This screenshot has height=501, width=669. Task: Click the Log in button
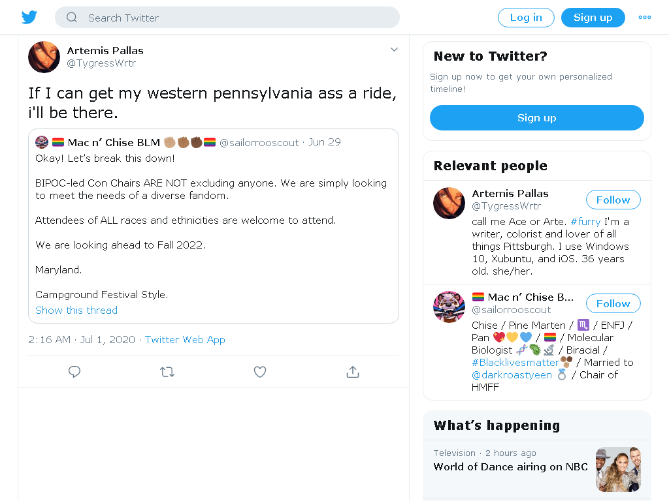(526, 18)
